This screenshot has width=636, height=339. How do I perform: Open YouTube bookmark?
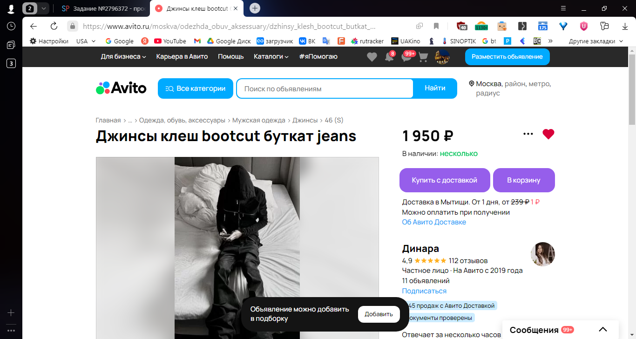[x=170, y=41]
